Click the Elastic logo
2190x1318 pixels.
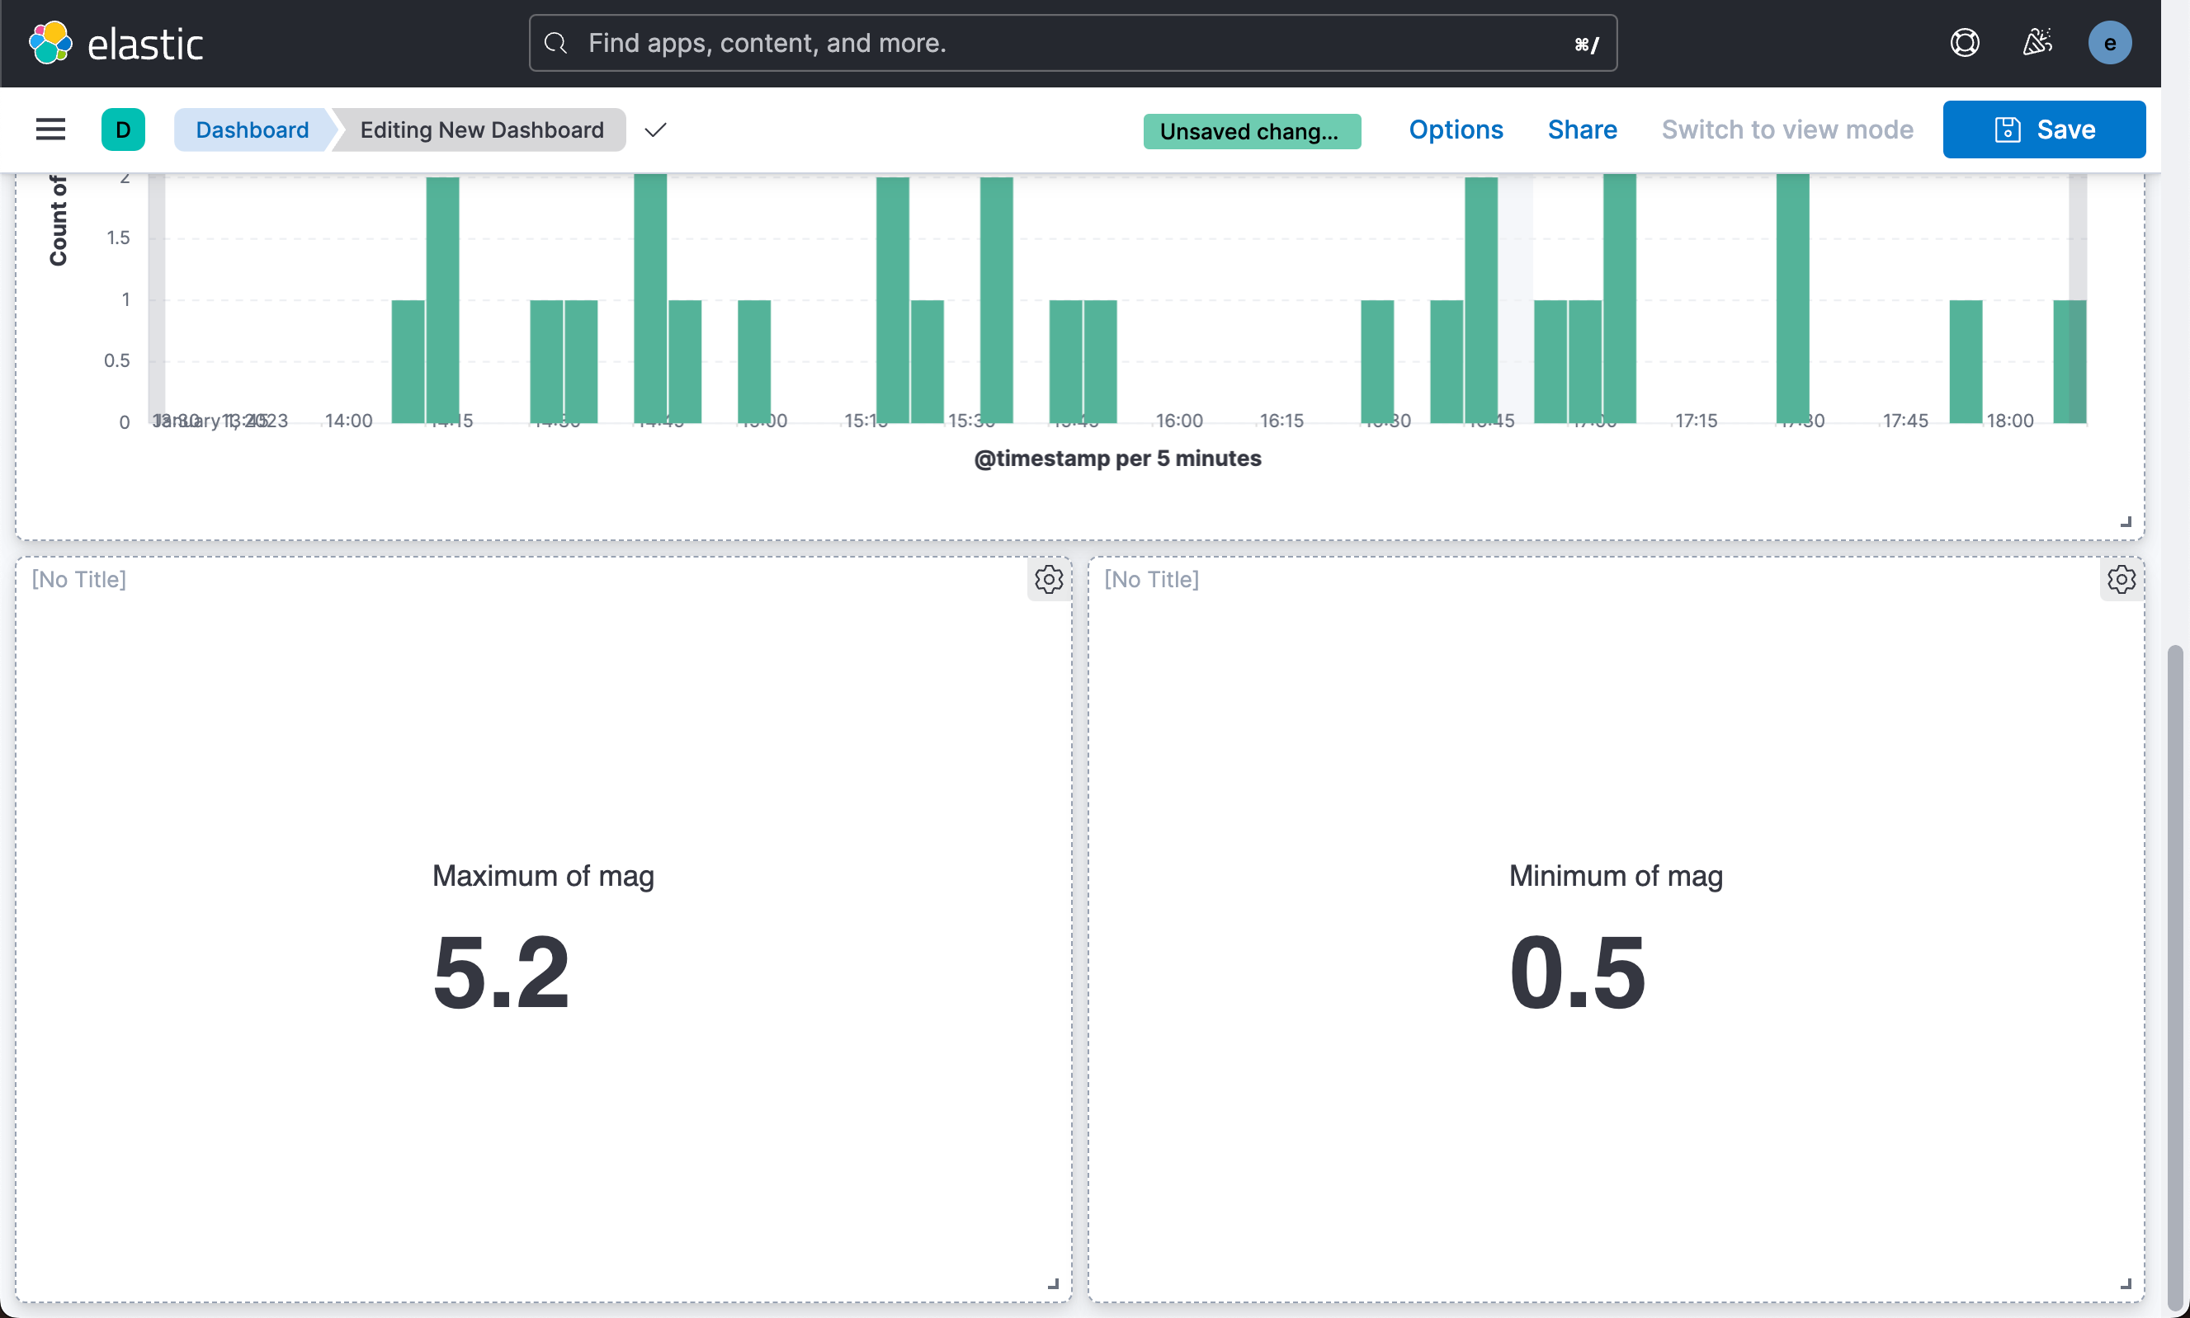click(116, 43)
